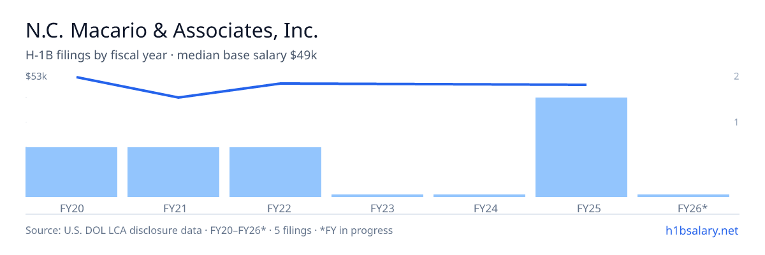Screen dimensions: 765x255
Task: Click the FY25 axis label
Action: pyautogui.click(x=581, y=208)
